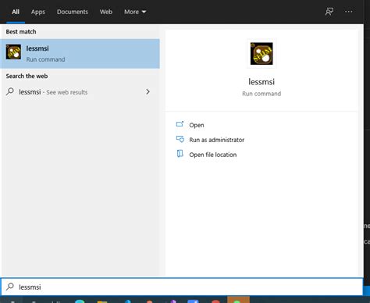Choose Open in the actions list
370x303 pixels.
197,125
